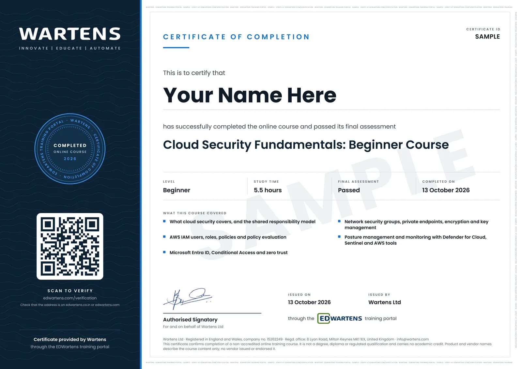Viewport: 522px width, 369px height.
Task: Click the 'Check that the address is on' note
Action: pyautogui.click(x=70, y=305)
